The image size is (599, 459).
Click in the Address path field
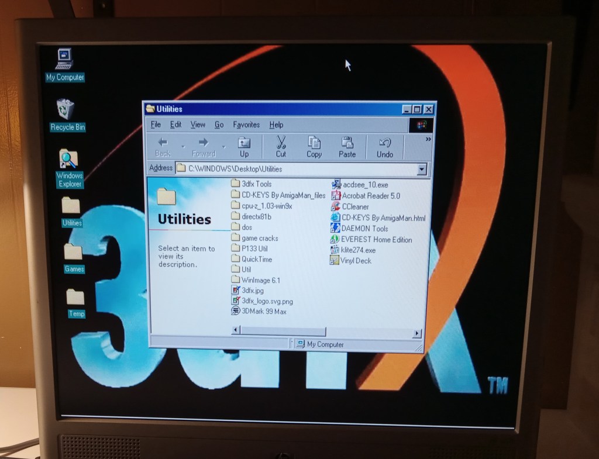pyautogui.click(x=292, y=169)
